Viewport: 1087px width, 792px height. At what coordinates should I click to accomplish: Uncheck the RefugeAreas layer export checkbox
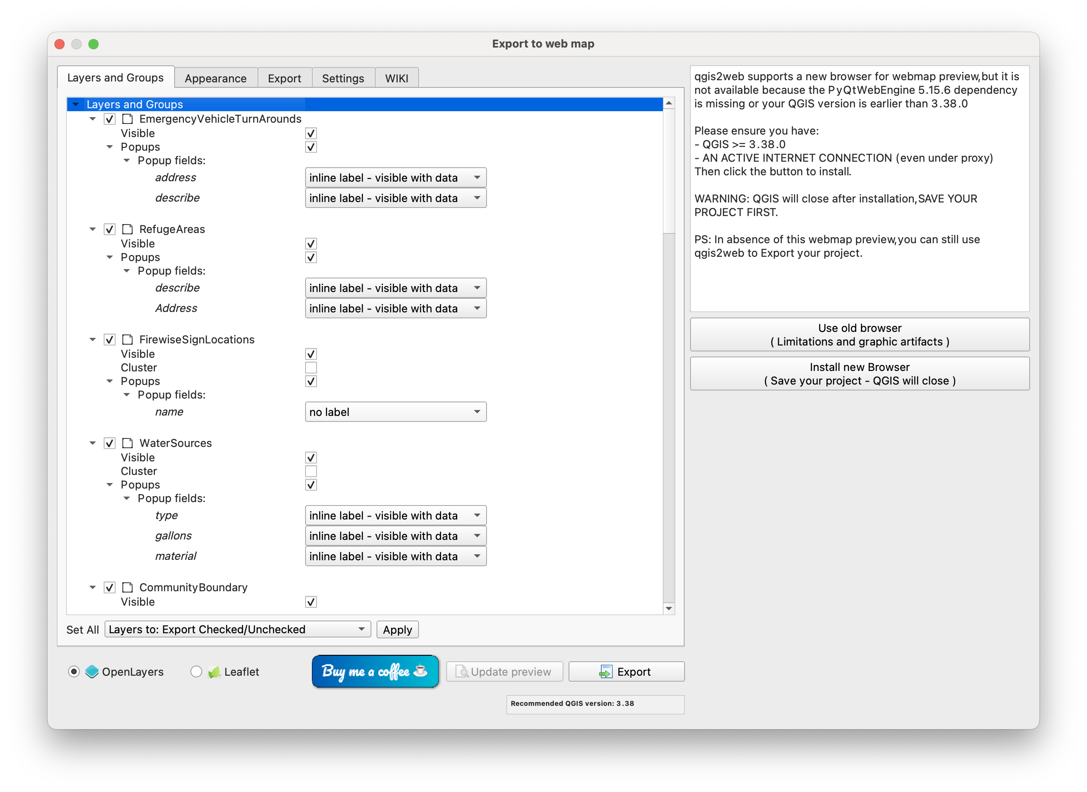click(109, 229)
